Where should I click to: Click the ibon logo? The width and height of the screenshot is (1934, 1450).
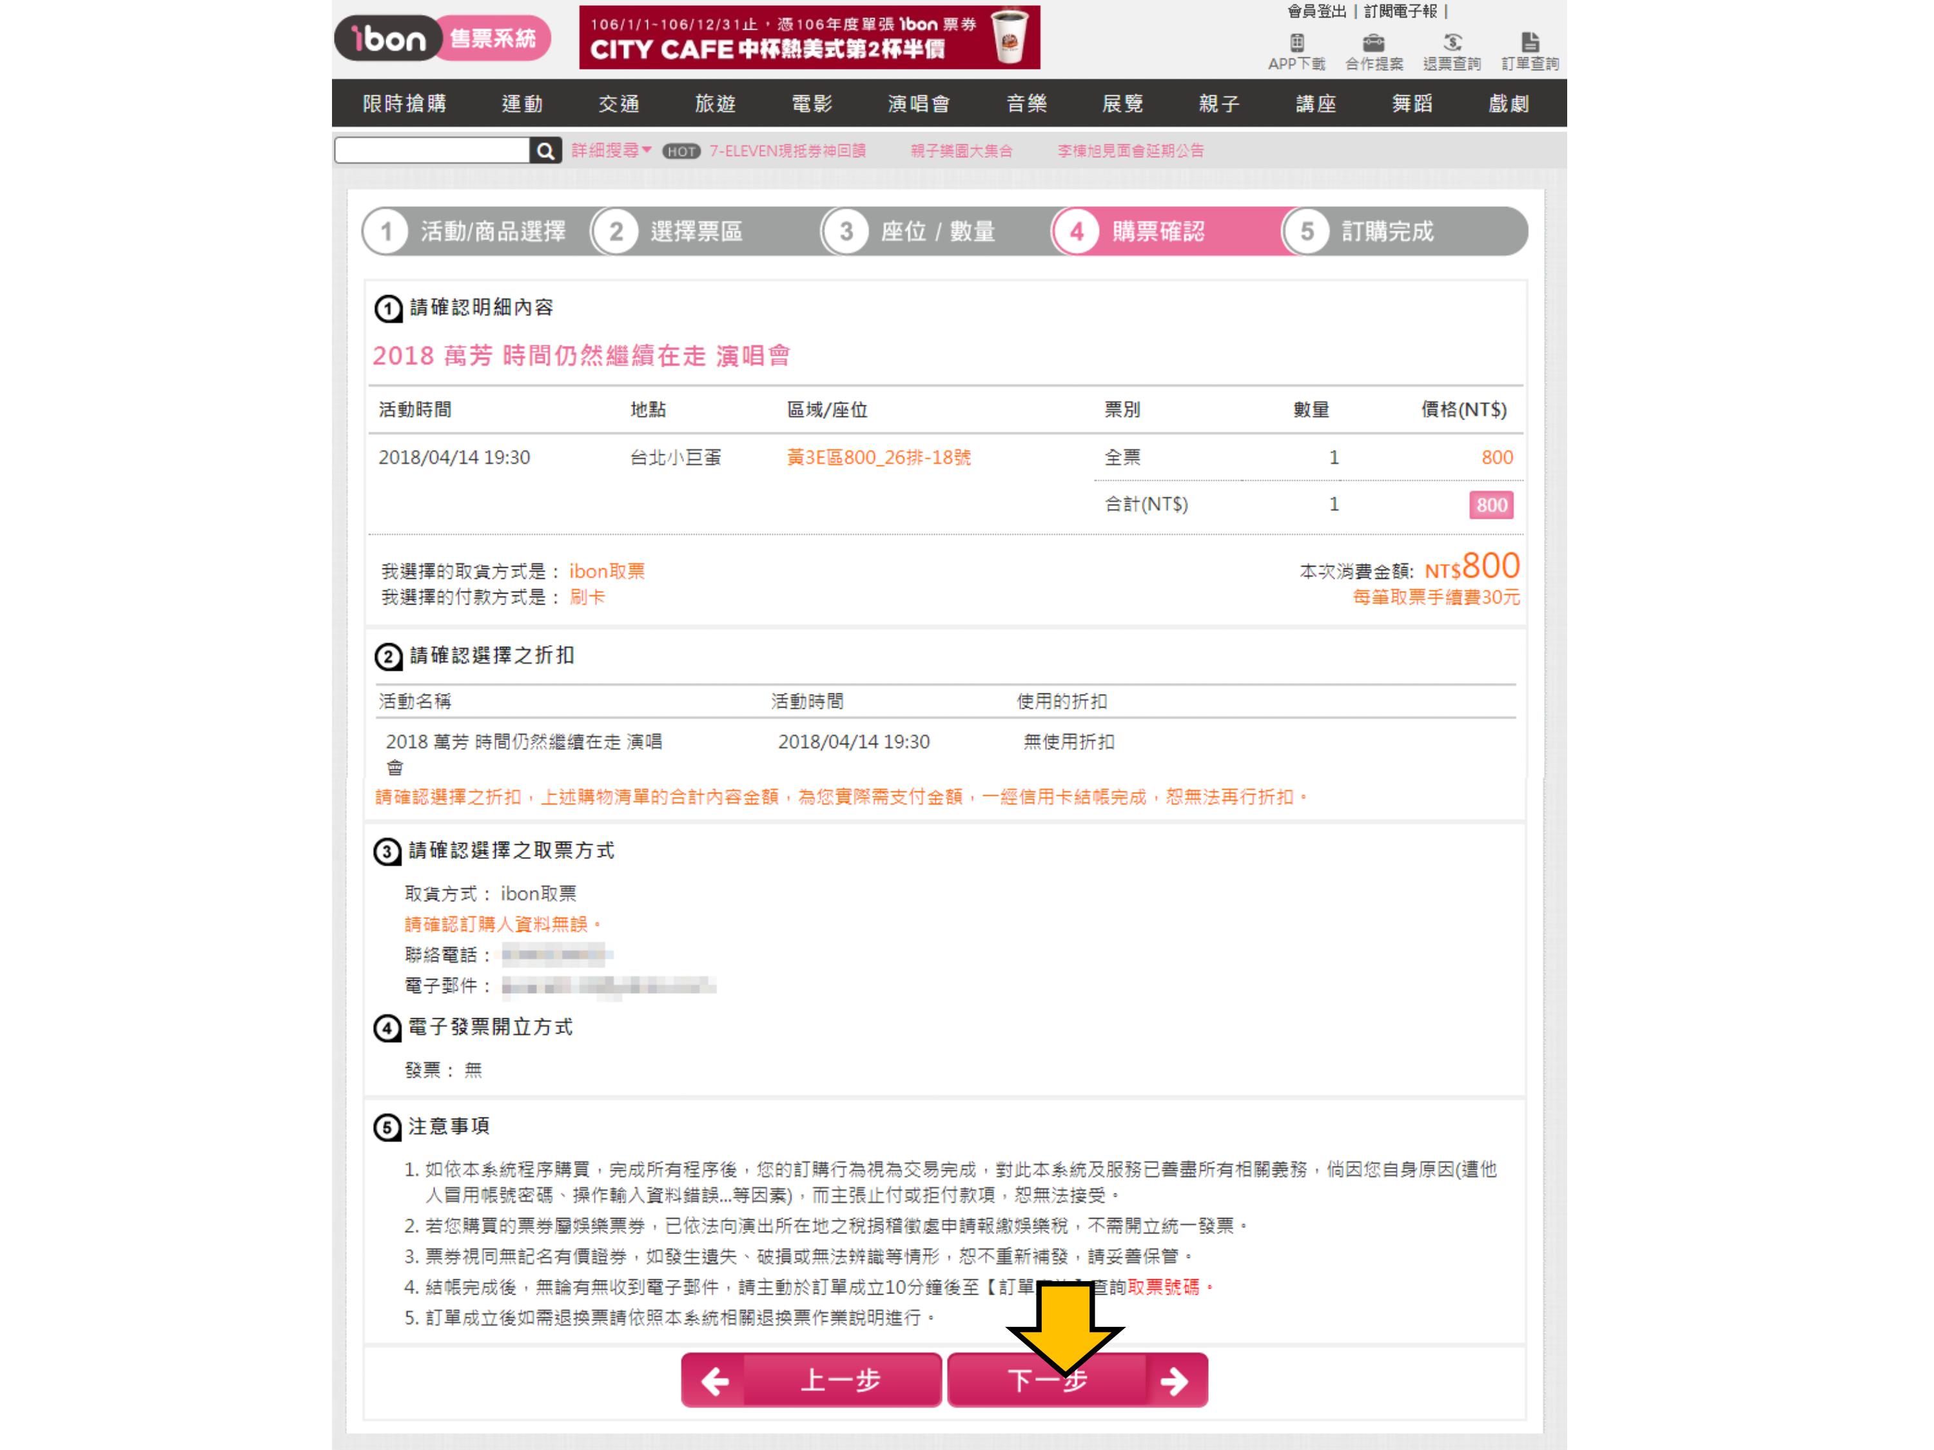click(389, 39)
